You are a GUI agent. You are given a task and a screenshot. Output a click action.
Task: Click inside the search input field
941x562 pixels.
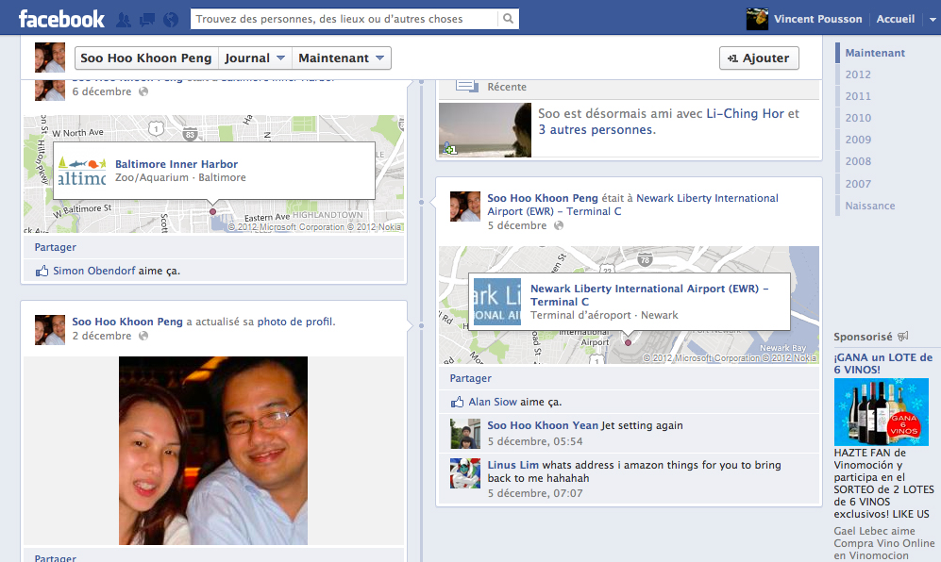point(340,18)
